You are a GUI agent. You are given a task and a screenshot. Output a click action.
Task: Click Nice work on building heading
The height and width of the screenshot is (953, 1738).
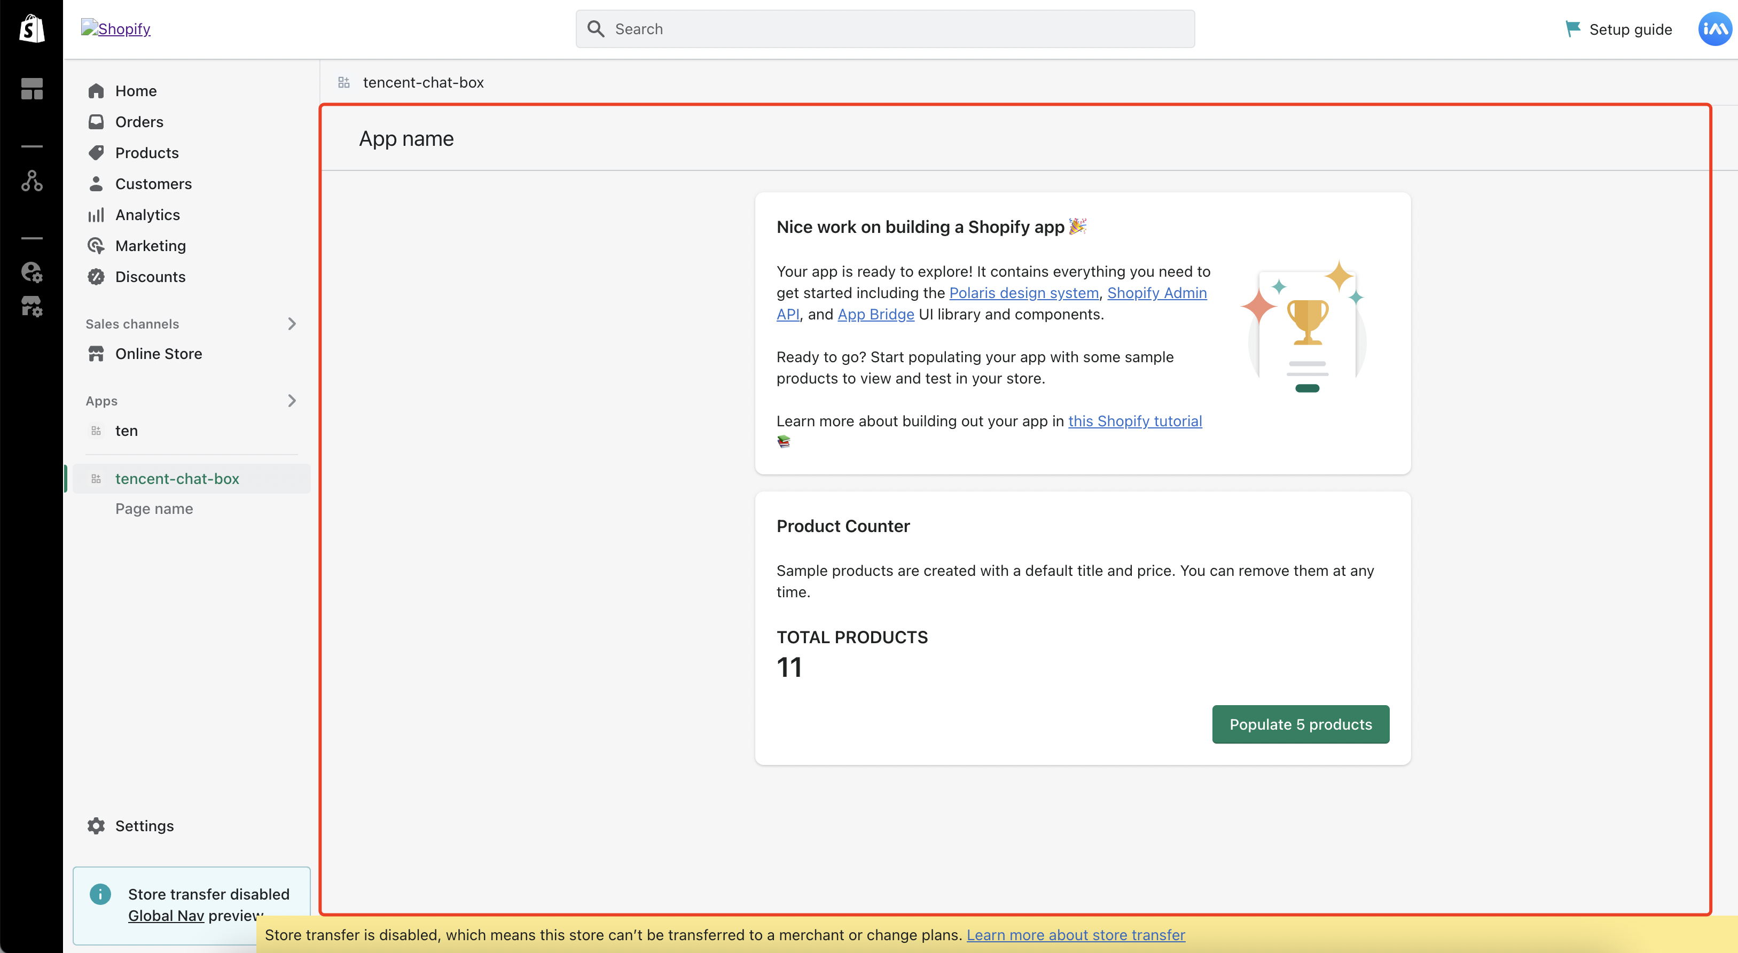click(931, 227)
